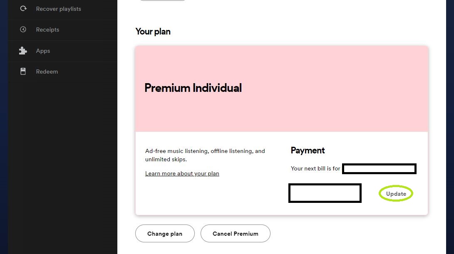This screenshot has height=254, width=454.
Task: Click the Payment heading
Action: [x=308, y=150]
